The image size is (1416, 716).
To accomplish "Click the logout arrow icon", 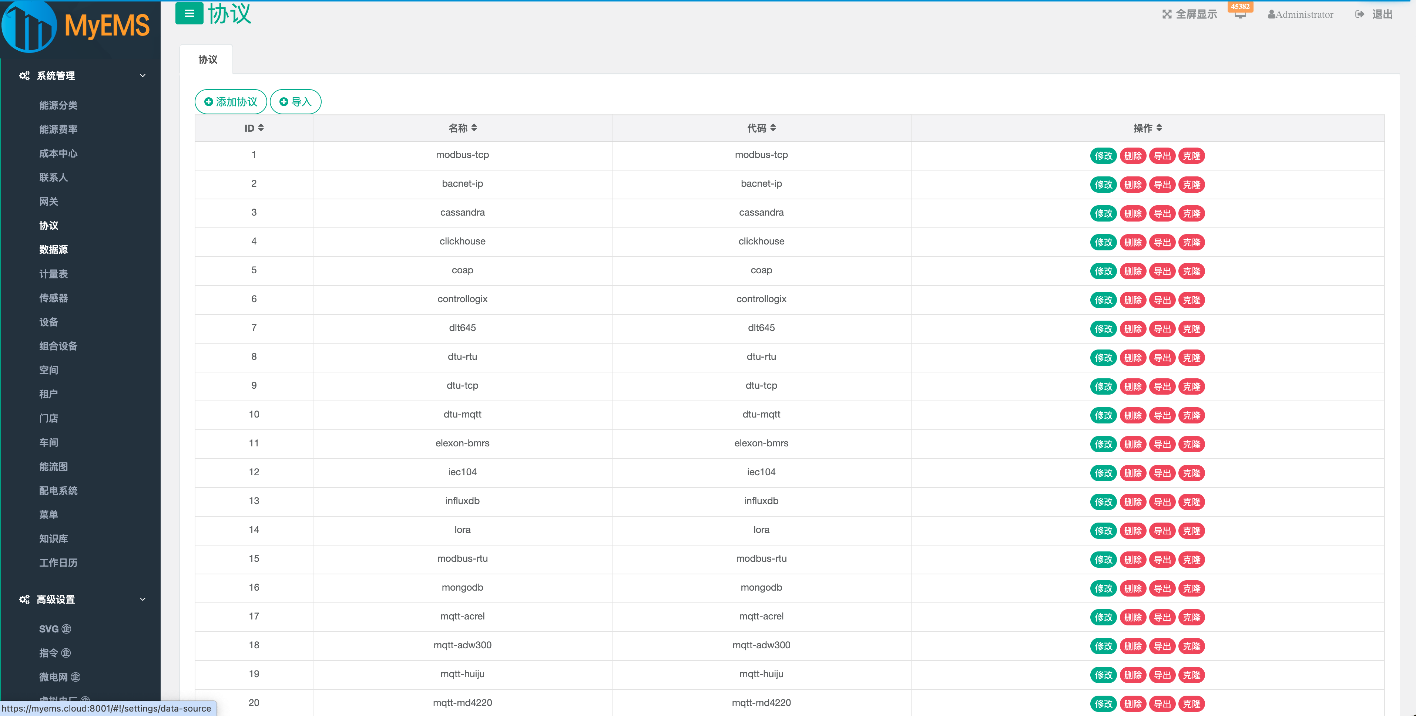I will click(x=1359, y=14).
